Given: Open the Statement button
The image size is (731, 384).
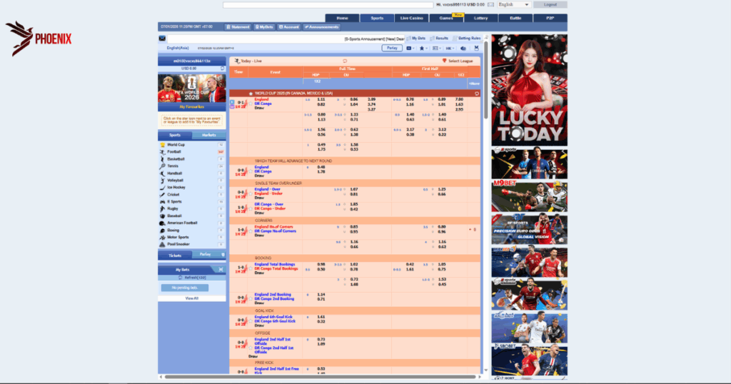Looking at the screenshot, I should pyautogui.click(x=238, y=27).
